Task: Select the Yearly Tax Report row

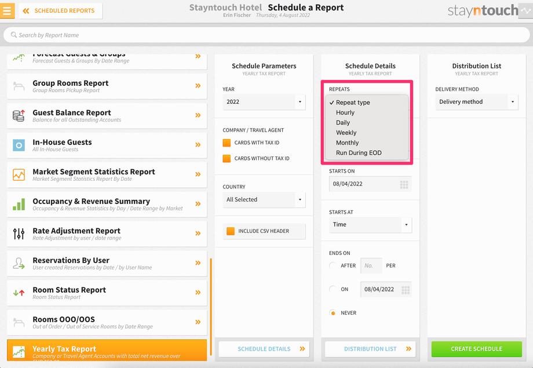Action: tap(107, 350)
